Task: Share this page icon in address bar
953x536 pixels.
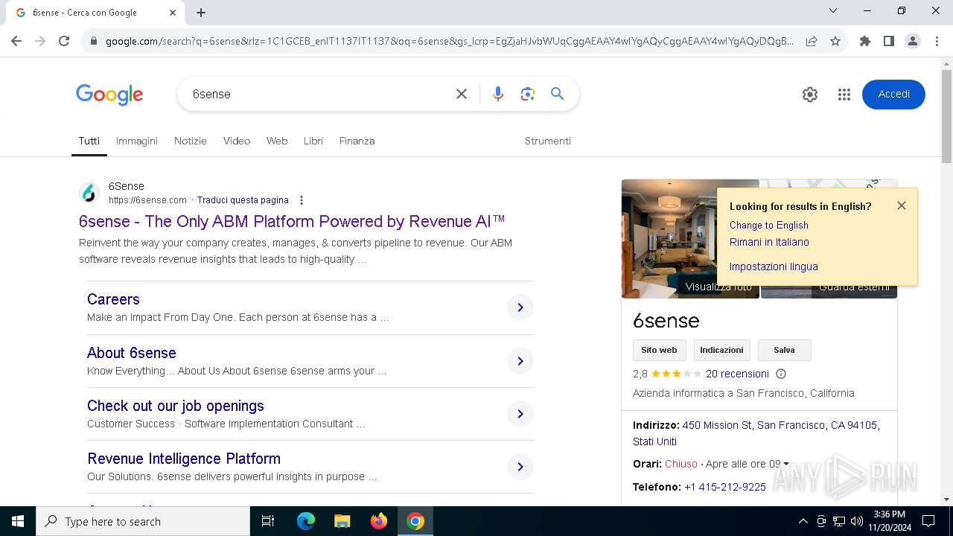Action: tap(812, 41)
